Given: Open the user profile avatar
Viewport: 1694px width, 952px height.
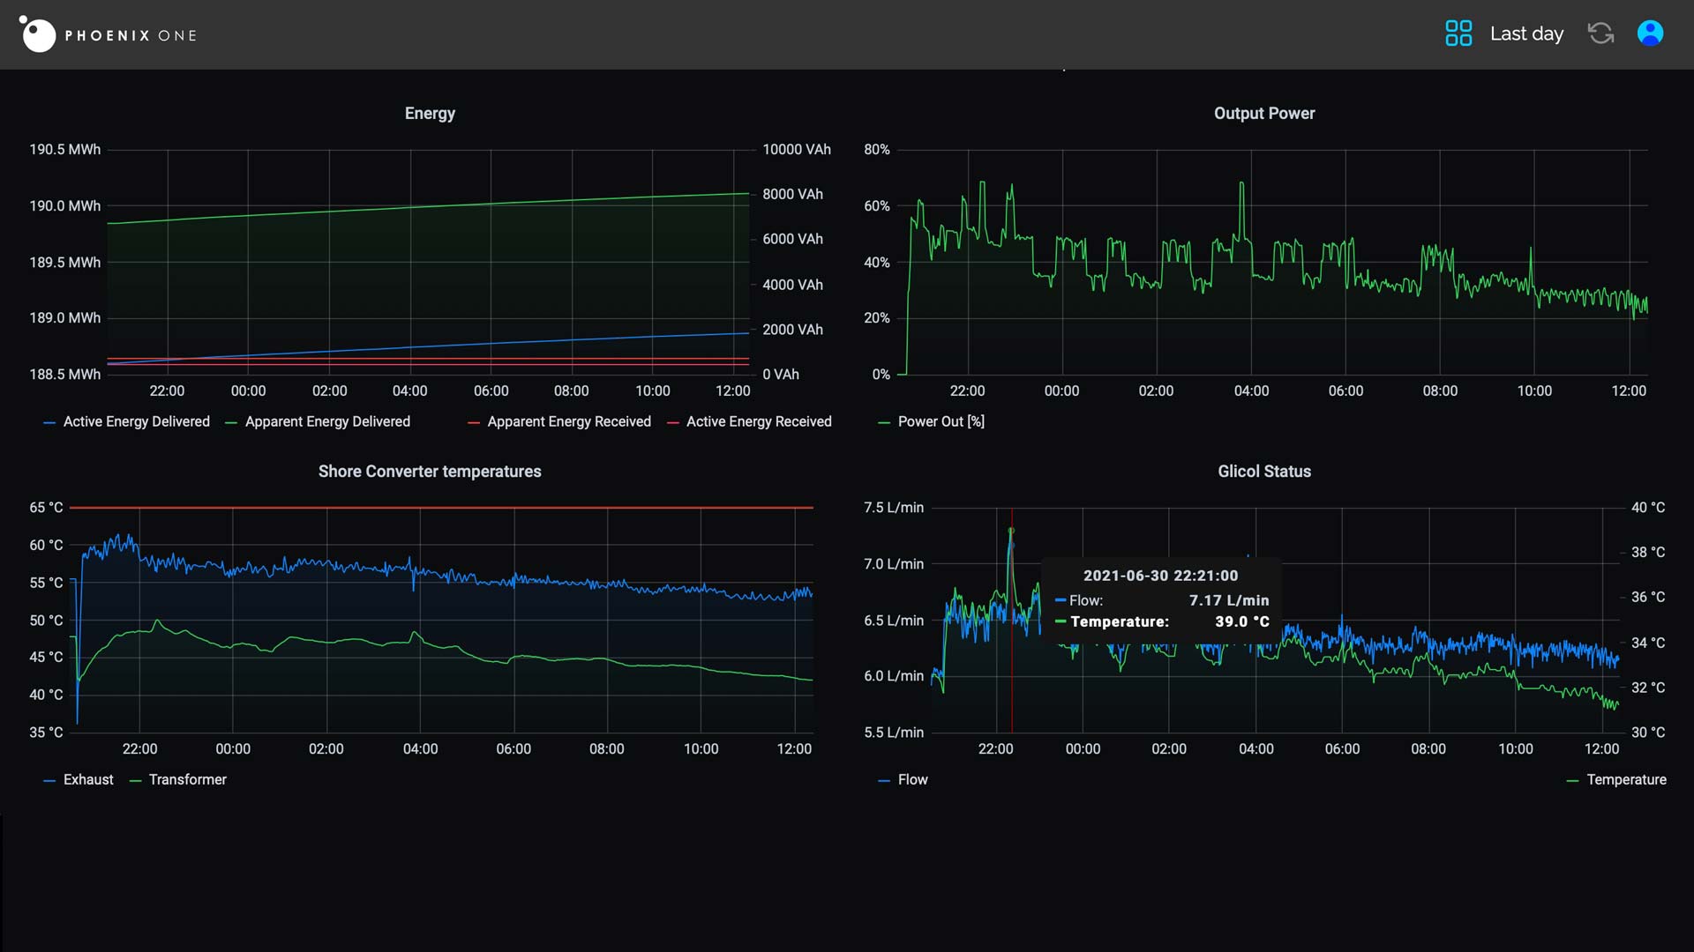Looking at the screenshot, I should 1650,33.
